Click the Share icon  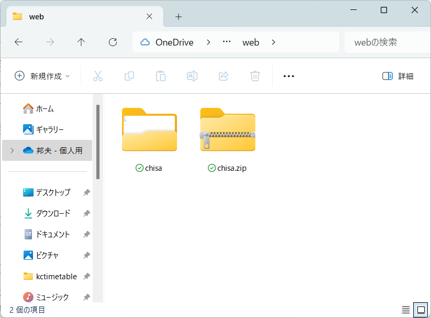224,76
